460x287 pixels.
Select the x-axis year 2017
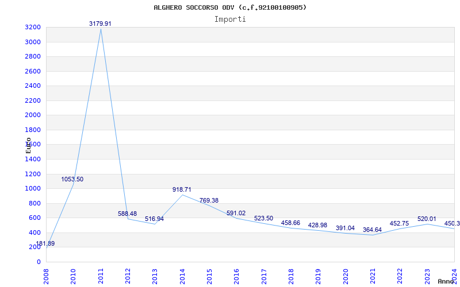coord(264,277)
